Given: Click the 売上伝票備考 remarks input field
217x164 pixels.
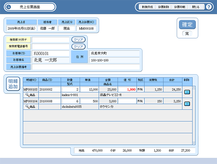Looking at the screenshot, I should tap(86, 67).
